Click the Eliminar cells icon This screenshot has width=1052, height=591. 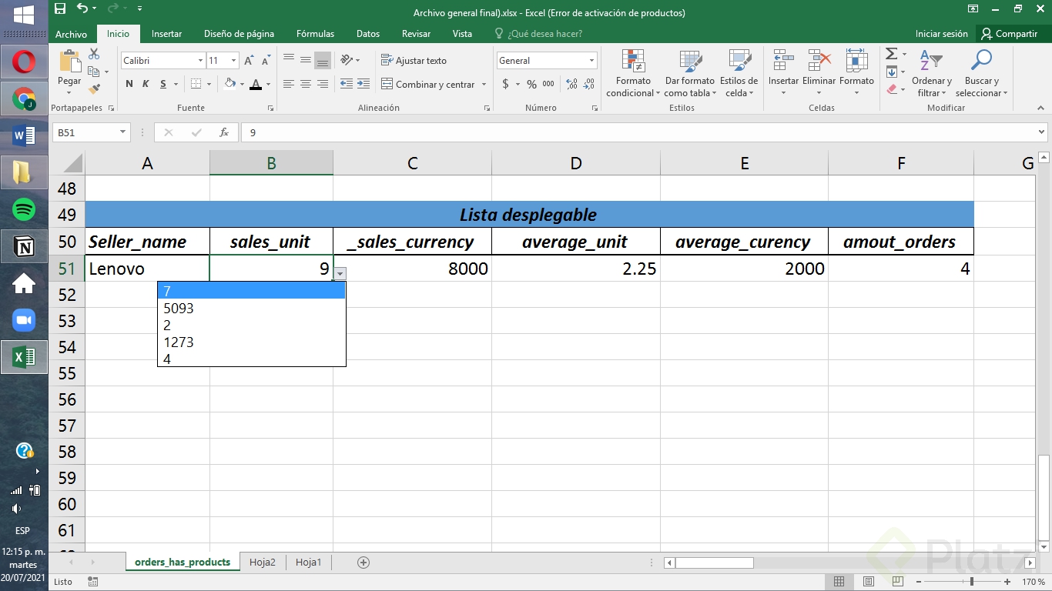(819, 61)
